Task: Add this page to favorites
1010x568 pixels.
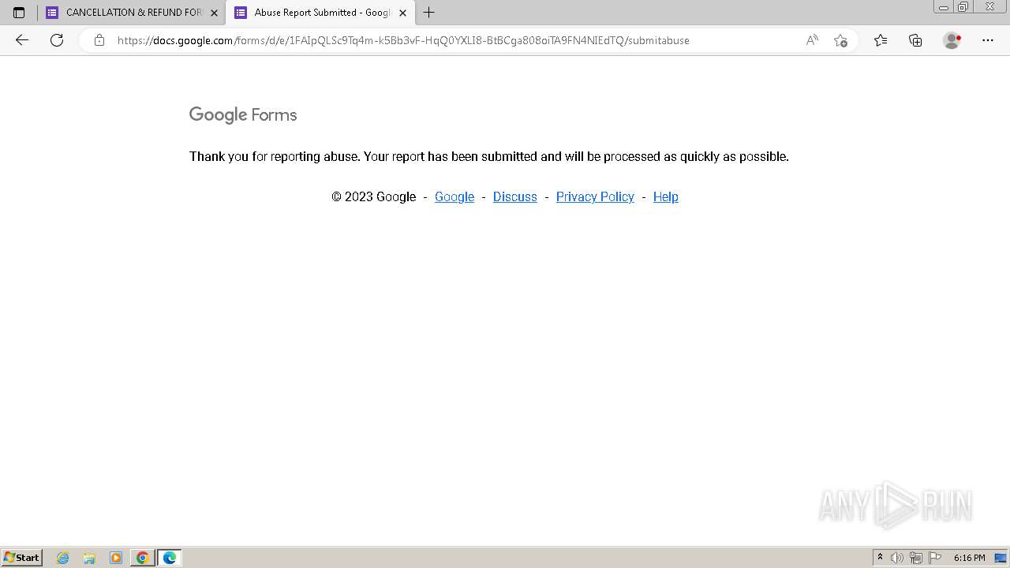Action: pos(841,40)
